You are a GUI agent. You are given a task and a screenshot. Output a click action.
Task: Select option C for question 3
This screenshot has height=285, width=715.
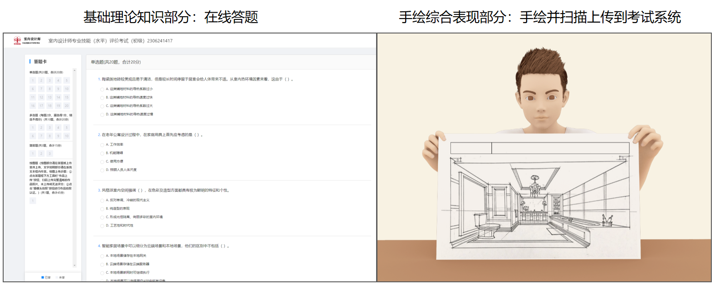tap(102, 217)
